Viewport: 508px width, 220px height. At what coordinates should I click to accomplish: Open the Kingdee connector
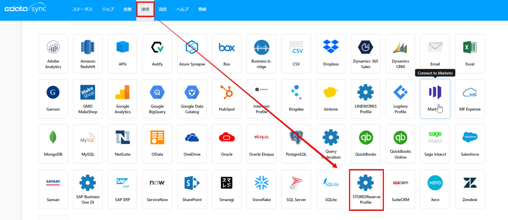click(x=296, y=99)
